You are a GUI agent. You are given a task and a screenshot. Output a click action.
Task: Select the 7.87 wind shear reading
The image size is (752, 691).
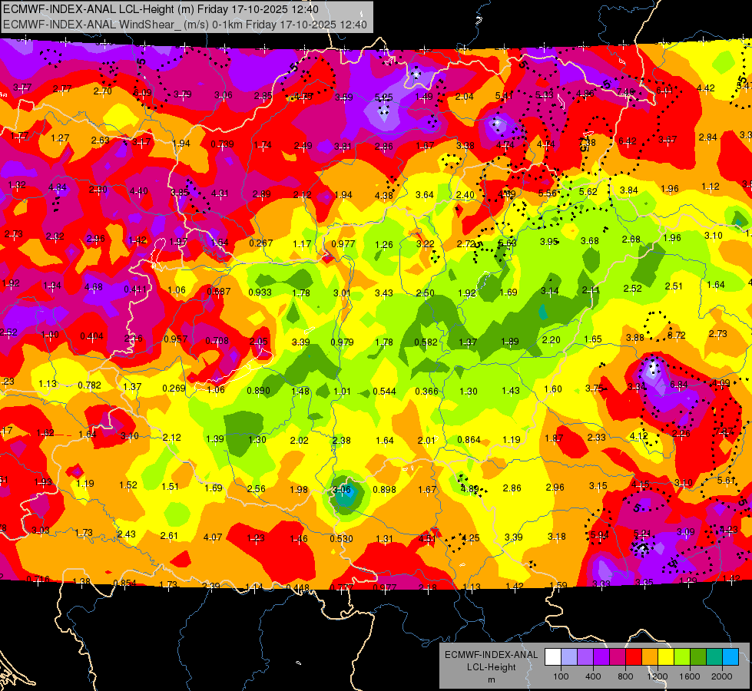pos(724,431)
